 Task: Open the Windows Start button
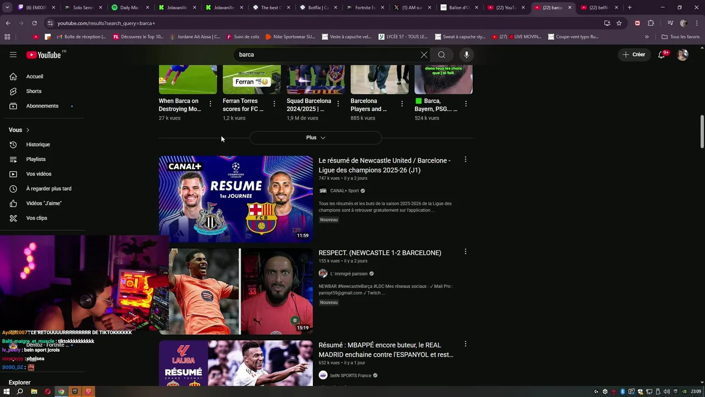(7, 391)
